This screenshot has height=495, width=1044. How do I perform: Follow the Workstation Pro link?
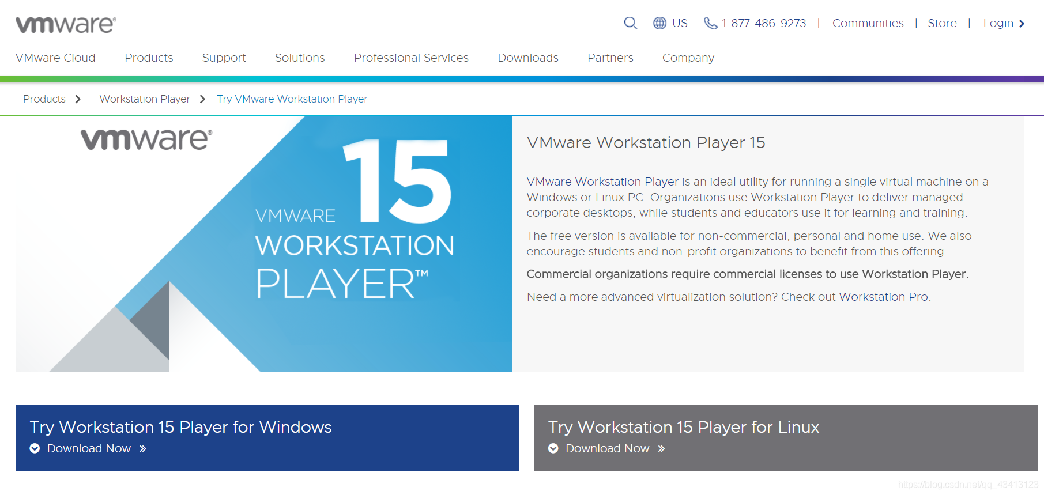(x=883, y=297)
